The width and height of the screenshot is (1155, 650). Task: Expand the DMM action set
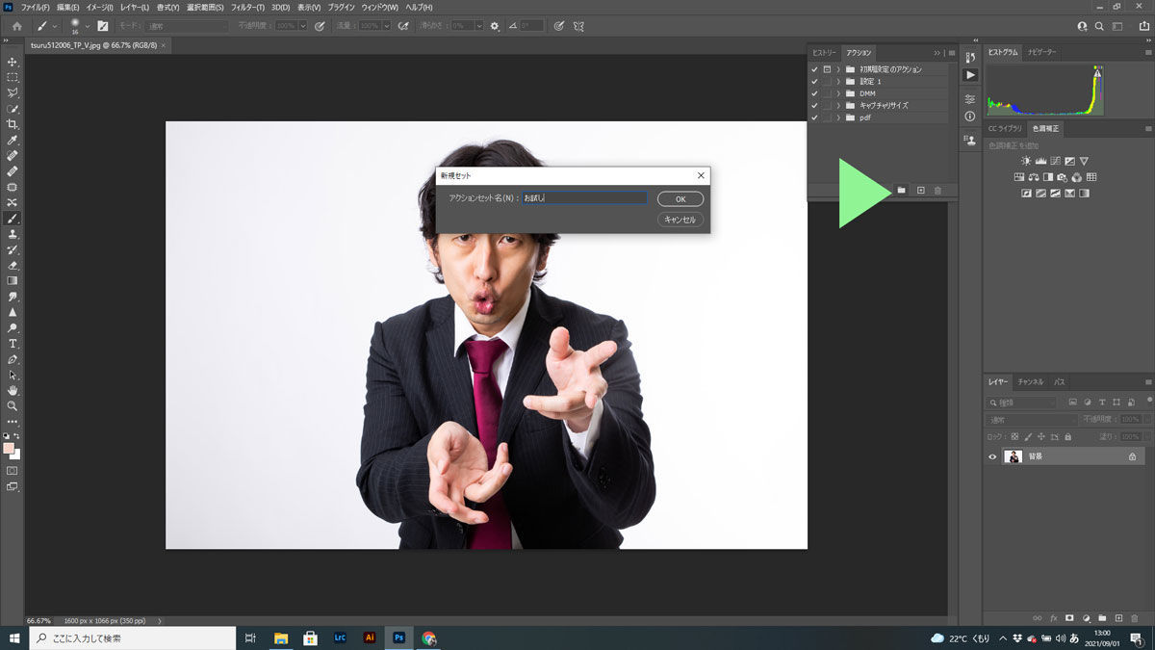coord(838,93)
